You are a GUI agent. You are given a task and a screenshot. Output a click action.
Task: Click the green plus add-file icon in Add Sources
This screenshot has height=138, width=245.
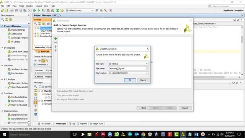[56, 39]
